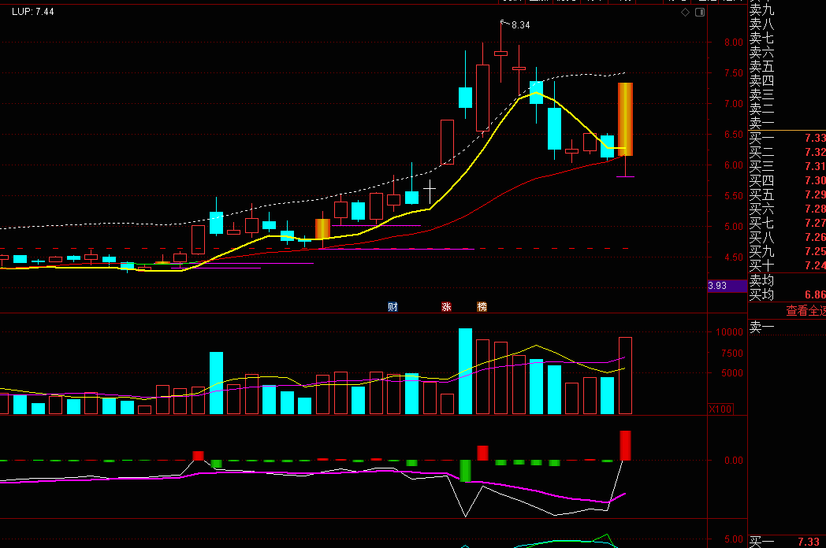Click the diamond marker icon above chart
This screenshot has height=548, width=826.
[686, 12]
